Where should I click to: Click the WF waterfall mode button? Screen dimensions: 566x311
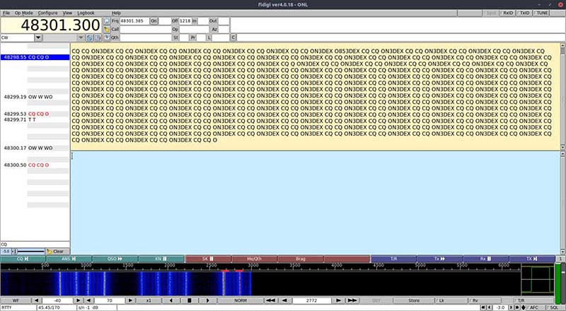[16, 300]
